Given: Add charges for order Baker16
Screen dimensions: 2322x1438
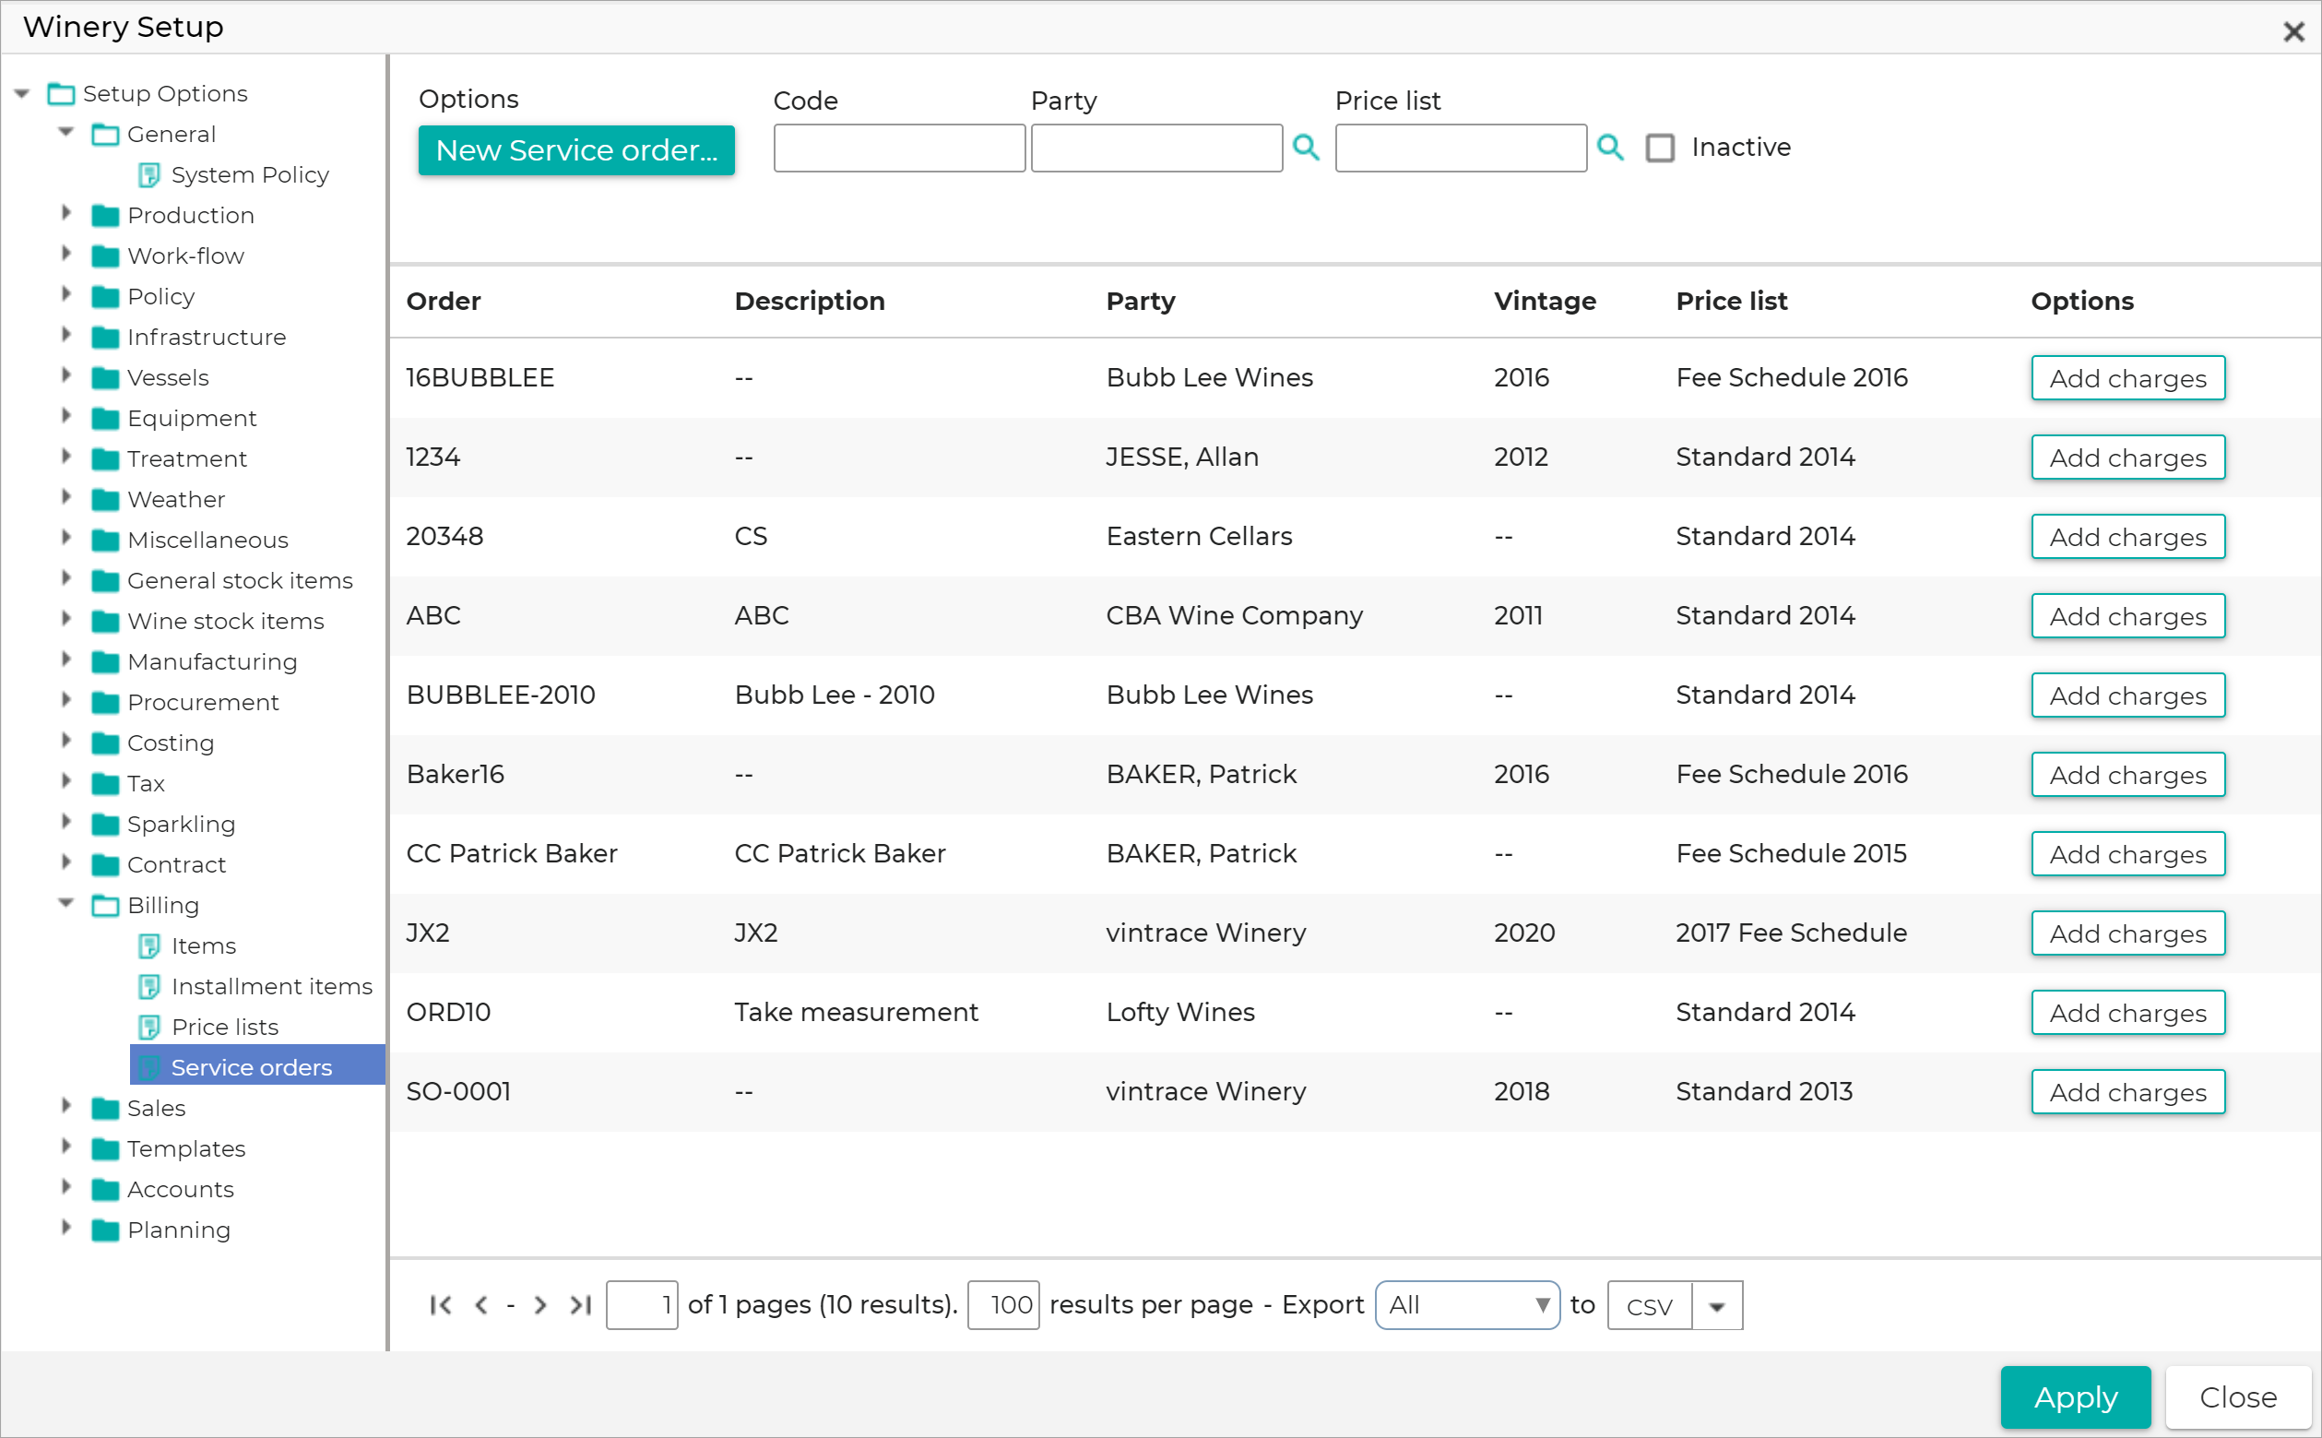Looking at the screenshot, I should [2128, 775].
